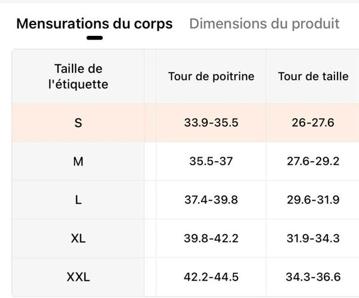The image size is (359, 298).
Task: Select the XXL size label
Action: tap(78, 277)
